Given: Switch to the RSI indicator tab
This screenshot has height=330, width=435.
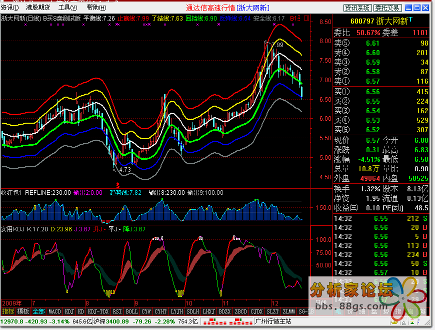Looking at the screenshot, I should coord(117,311).
